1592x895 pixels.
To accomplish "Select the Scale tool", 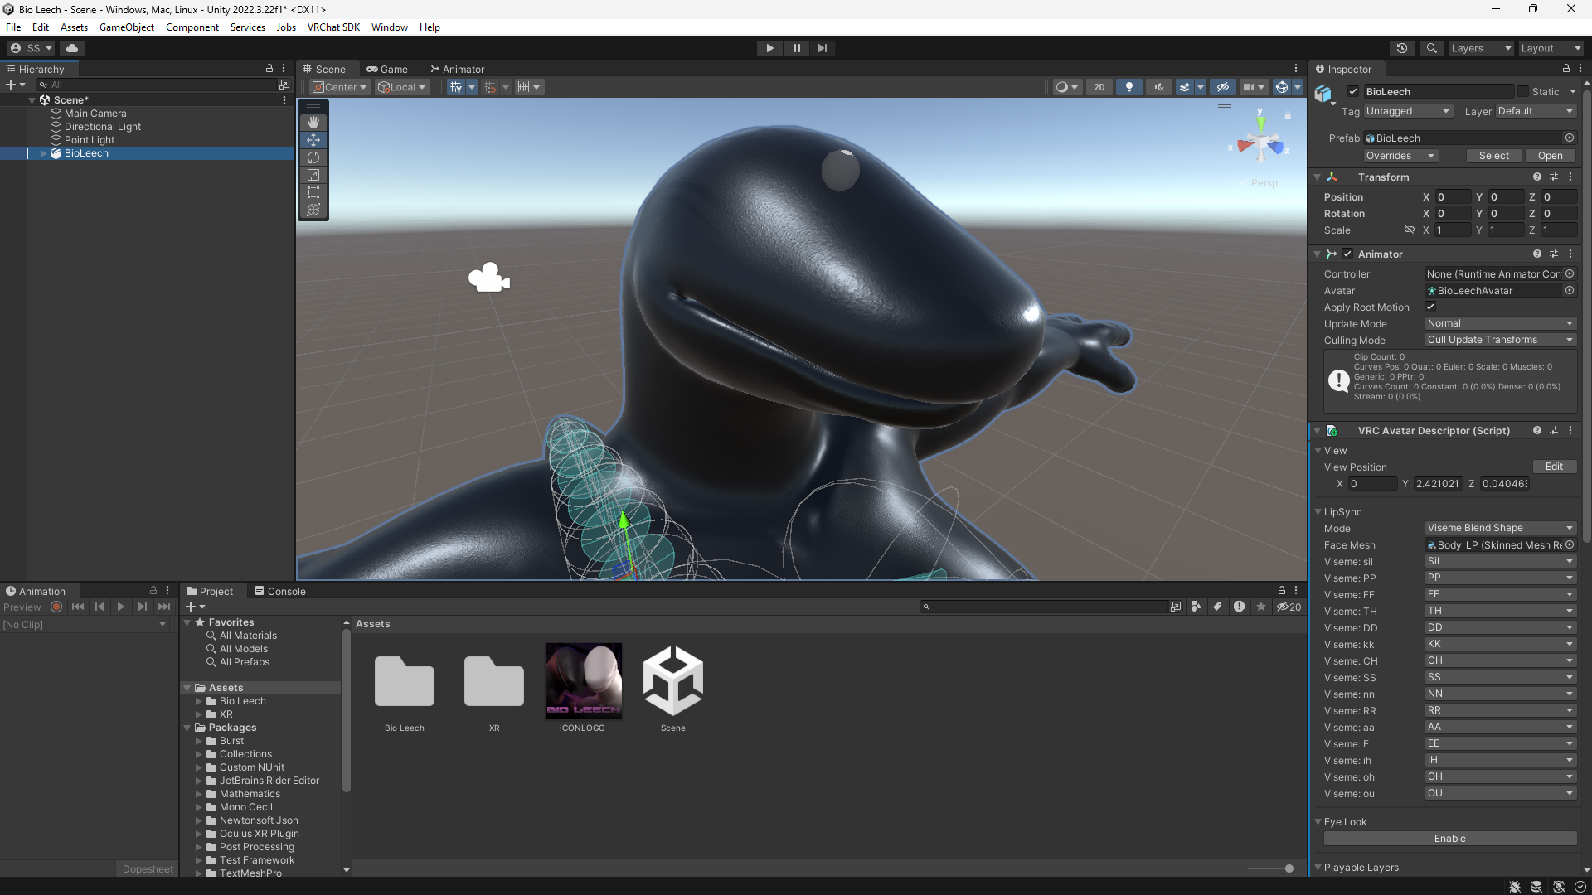I will [313, 175].
